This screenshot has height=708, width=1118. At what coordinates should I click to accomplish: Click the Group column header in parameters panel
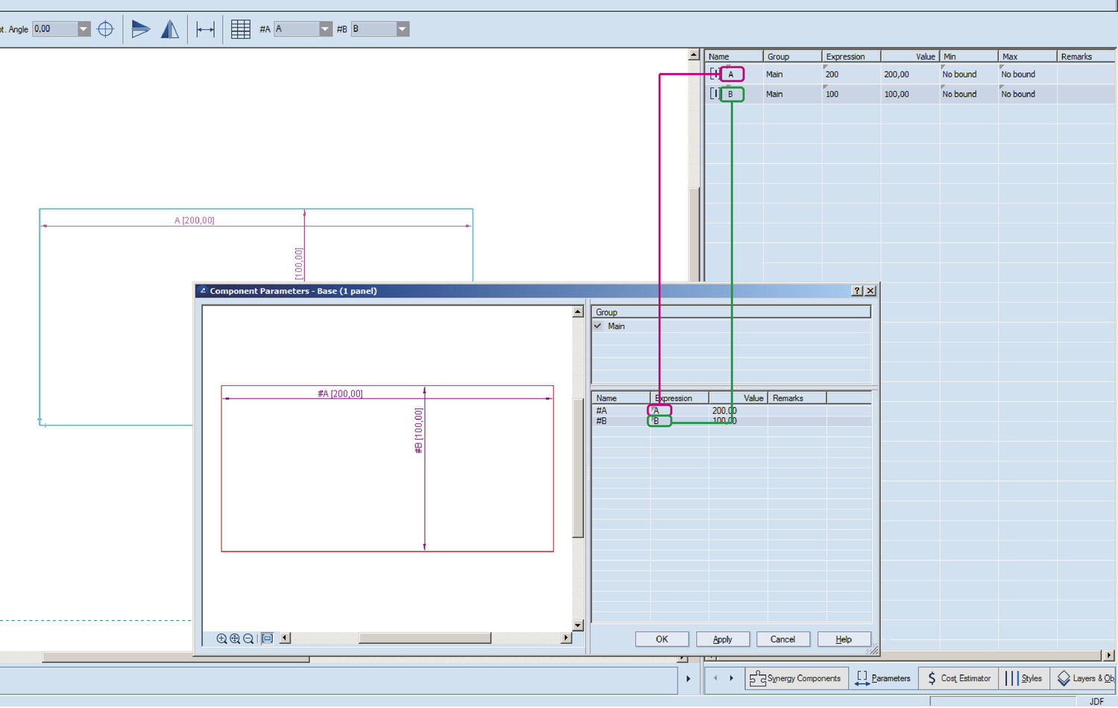[x=793, y=57]
